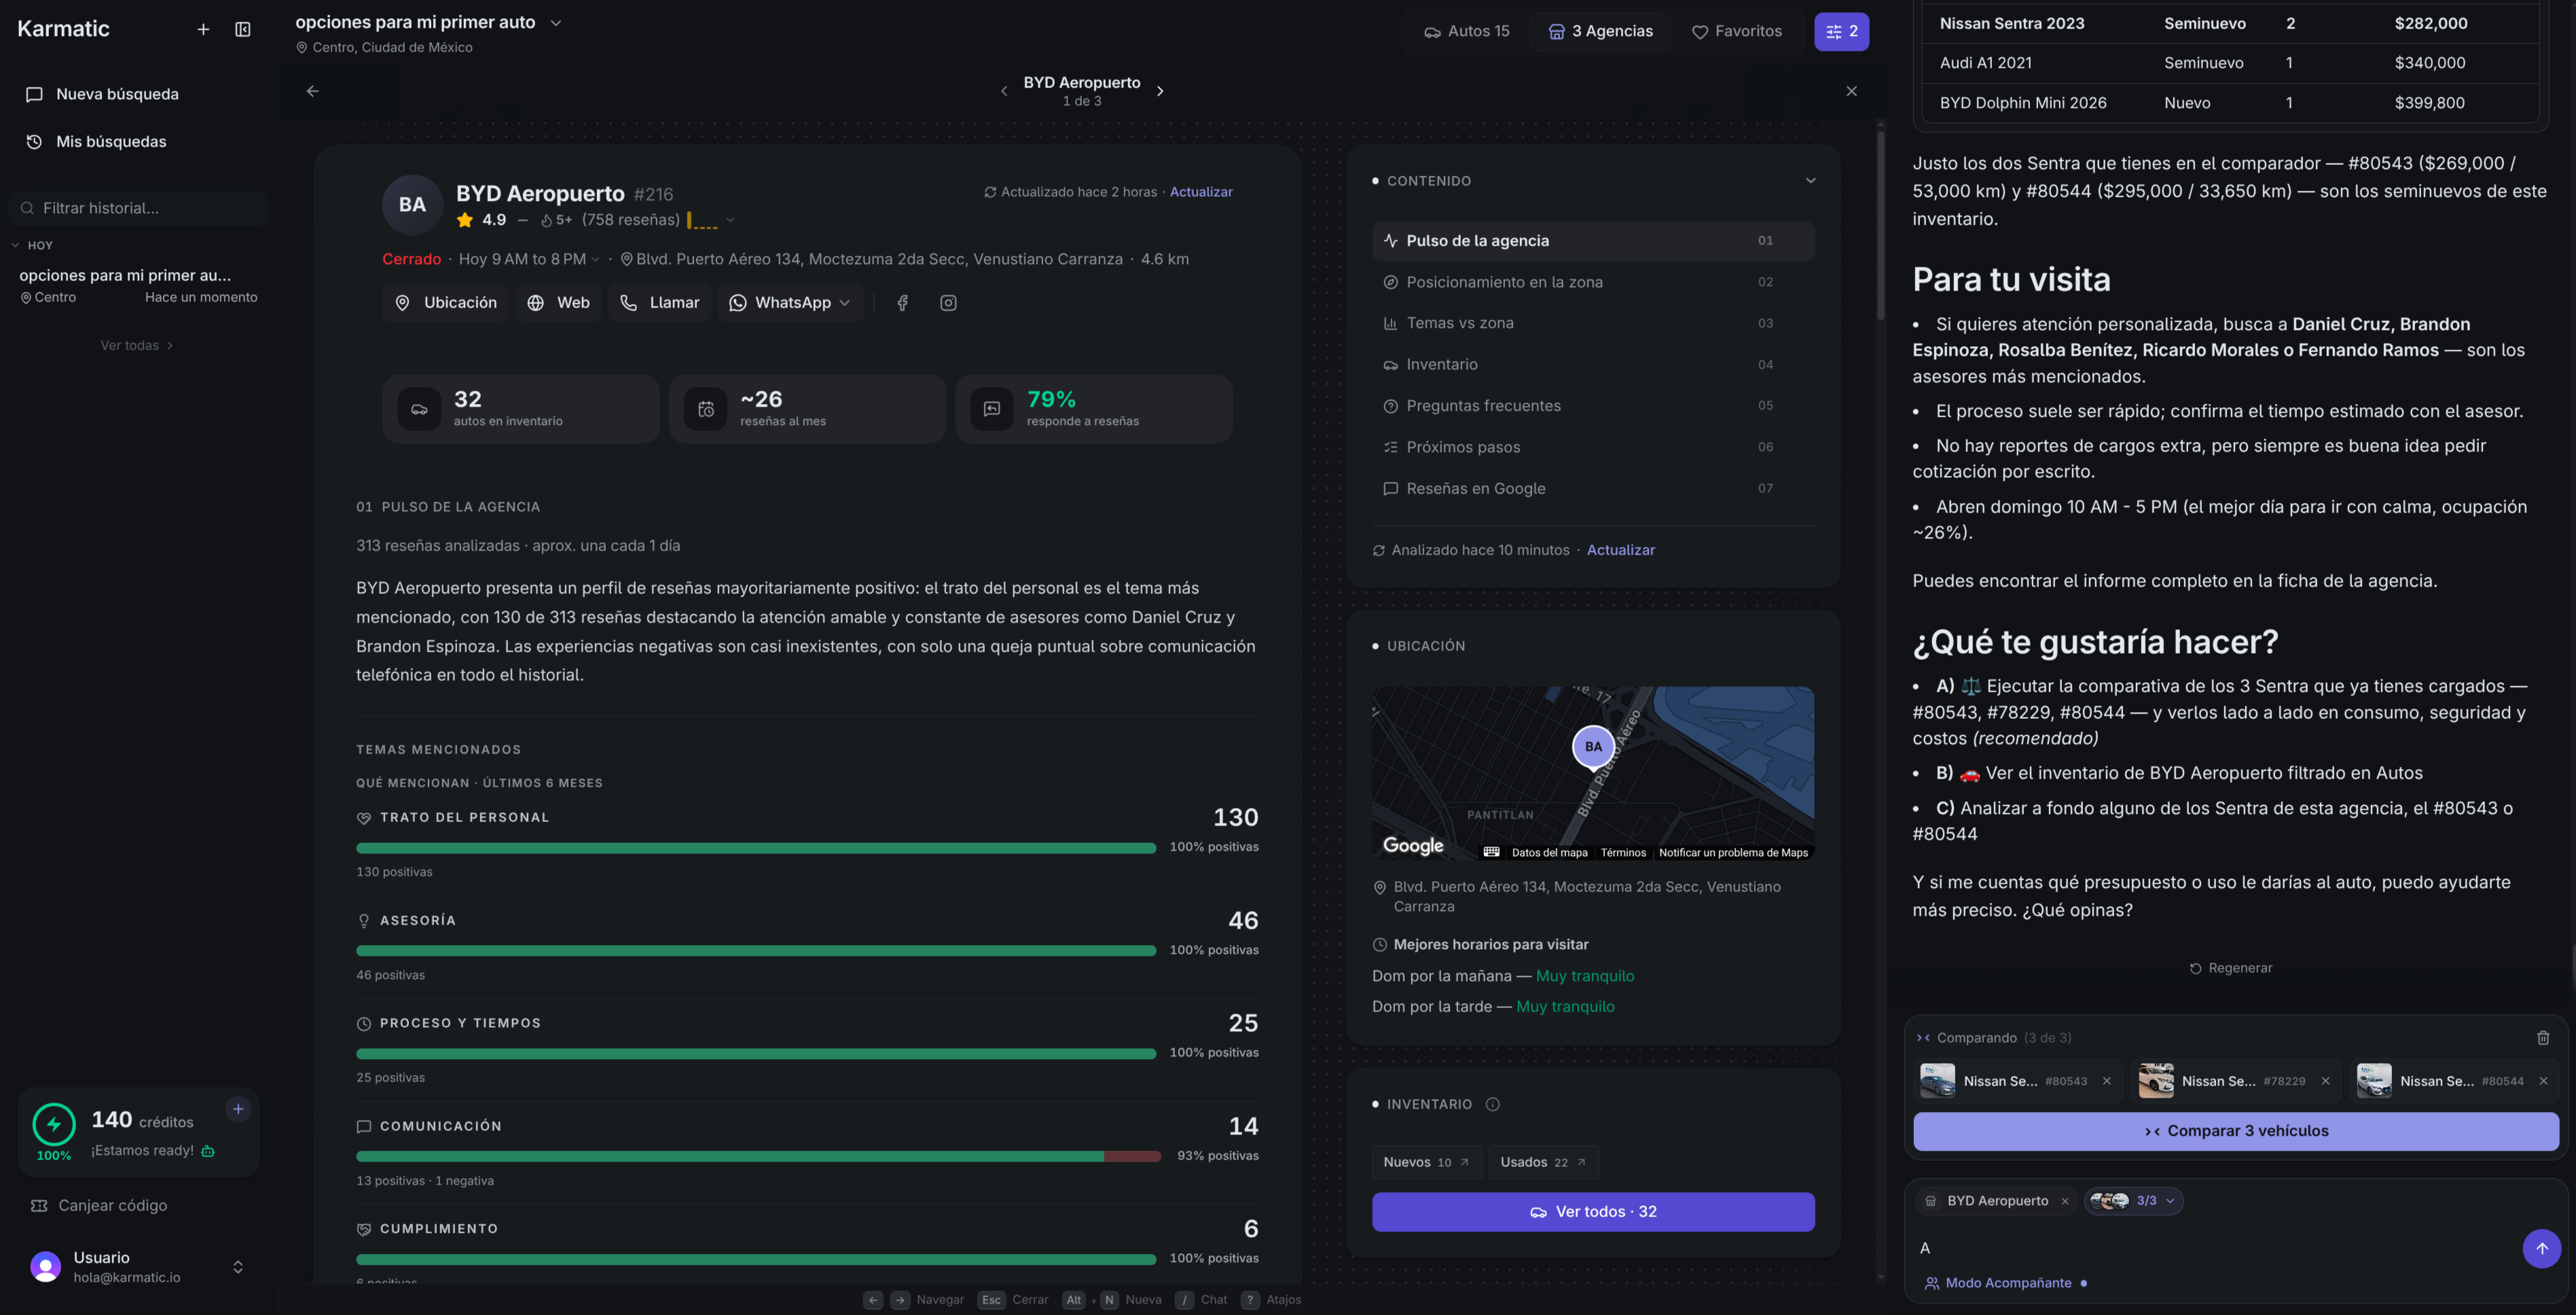Expand the search title dropdown
The width and height of the screenshot is (2576, 1315).
click(556, 23)
